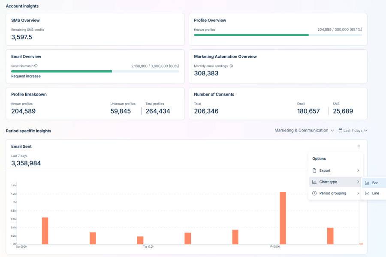
Task: Expand the Last 7 days chevron
Action: click(366, 131)
